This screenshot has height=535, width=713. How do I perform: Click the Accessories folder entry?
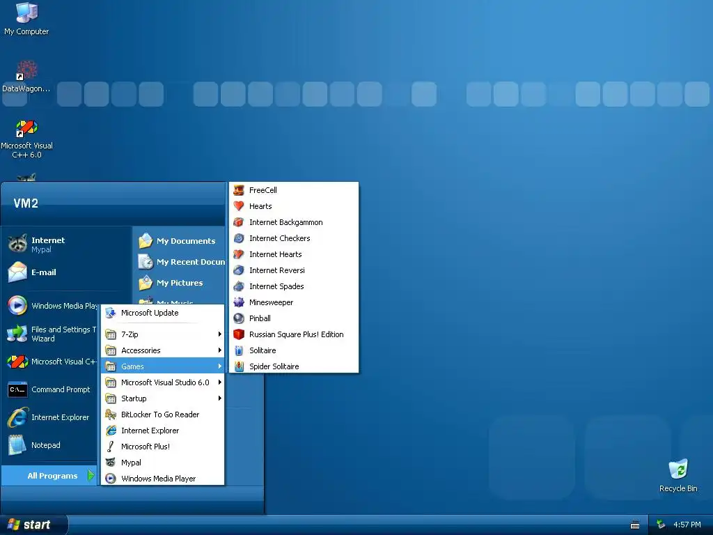coord(163,350)
